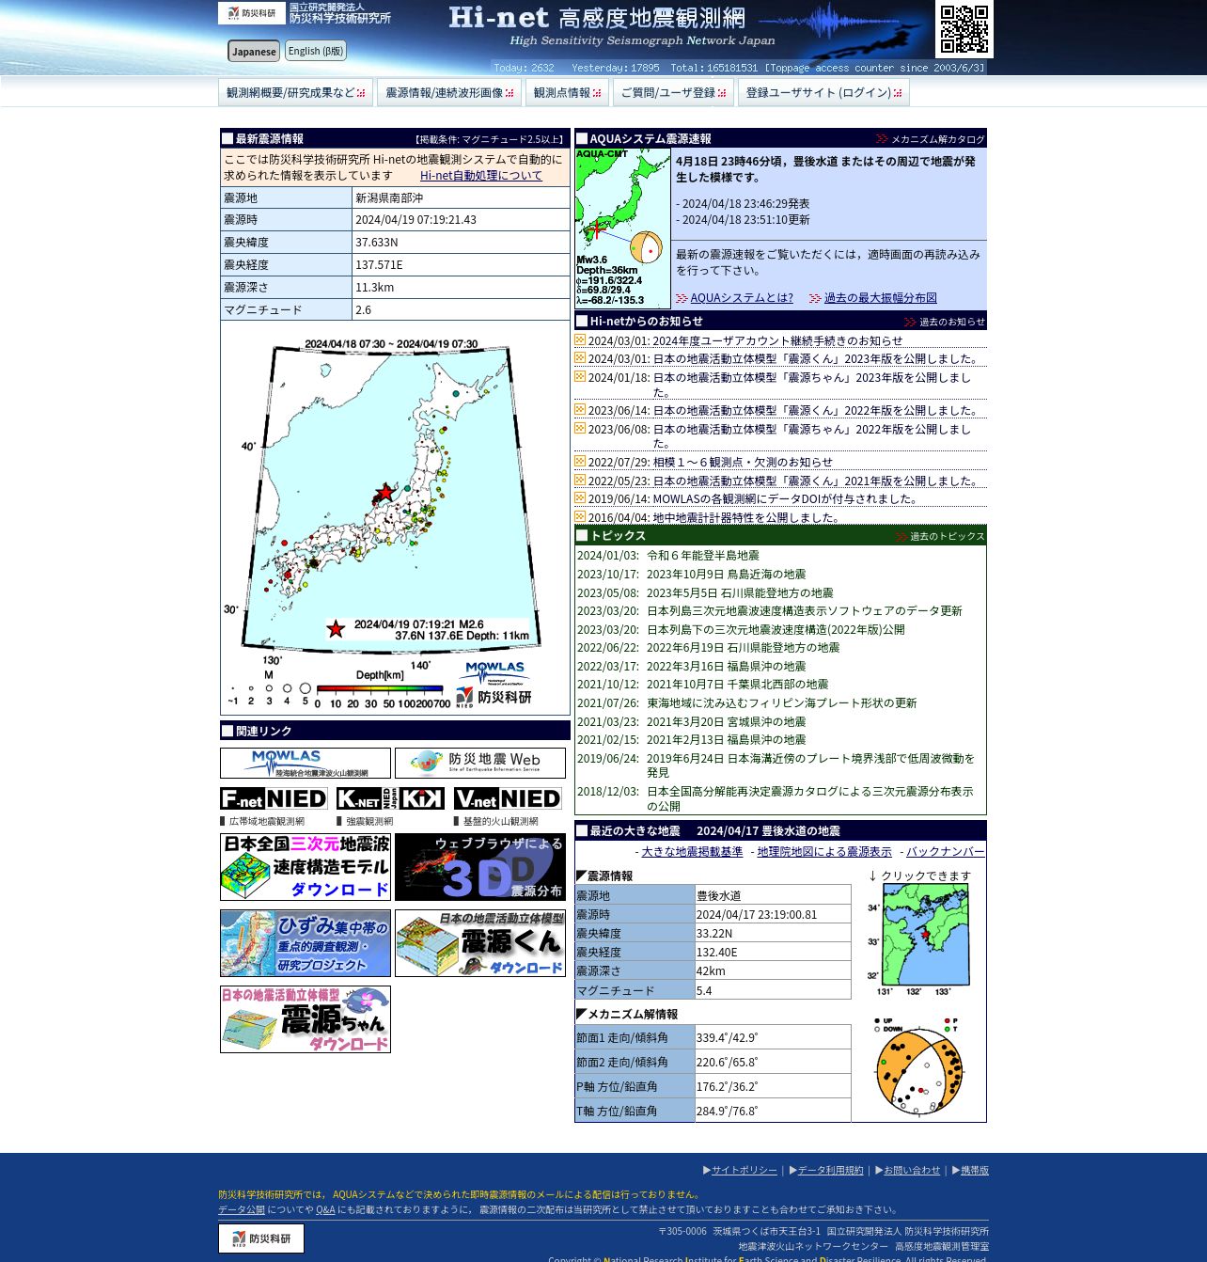Viewport: 1207px width, 1262px height.
Task: Switch language to Japanese
Action: pos(254,51)
